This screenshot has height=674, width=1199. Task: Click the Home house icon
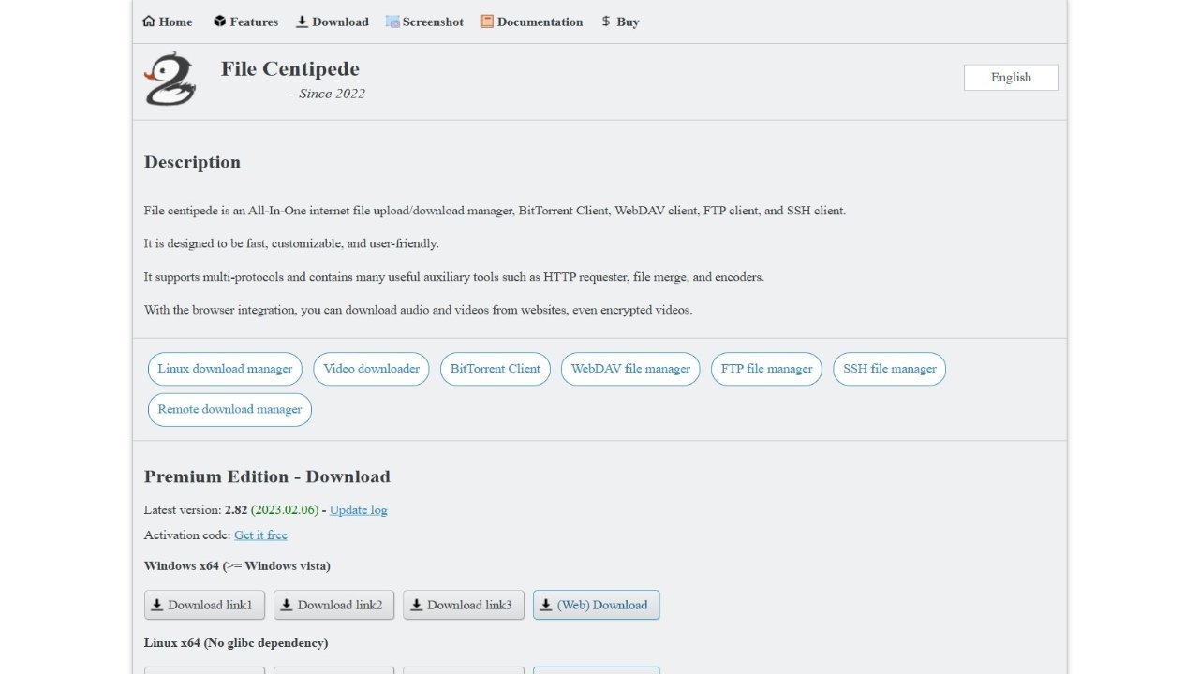click(149, 22)
